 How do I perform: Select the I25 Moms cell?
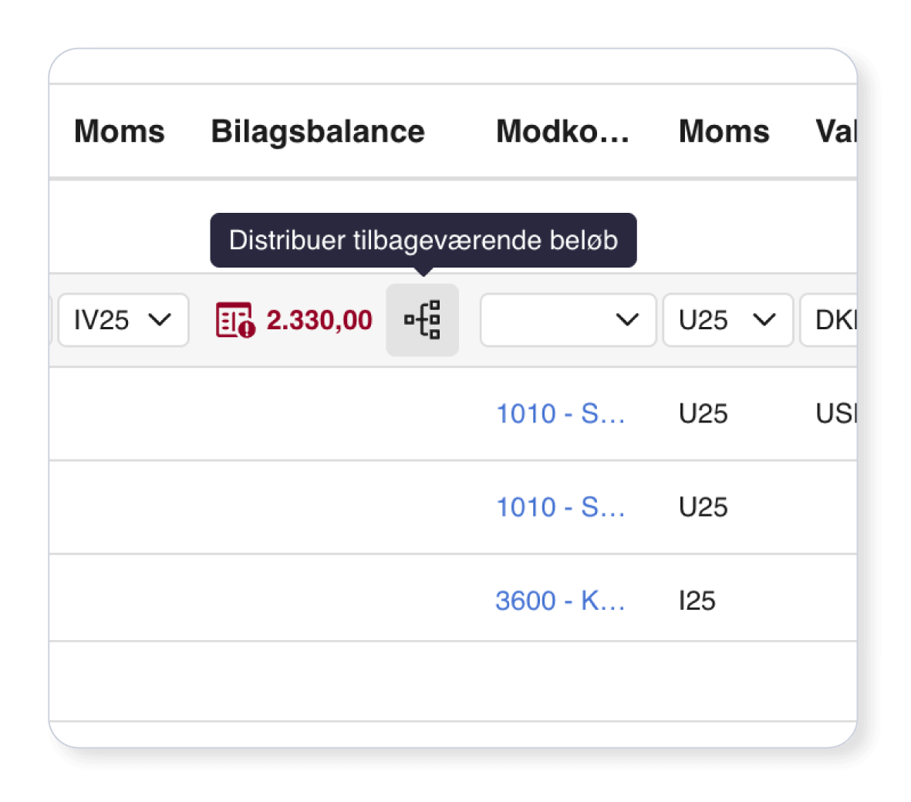(697, 601)
